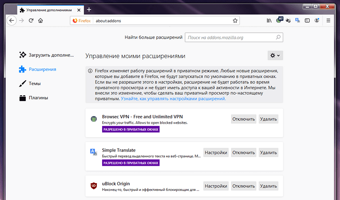
Task: Remove uBlock Origin with Удалить
Action: (x=268, y=186)
